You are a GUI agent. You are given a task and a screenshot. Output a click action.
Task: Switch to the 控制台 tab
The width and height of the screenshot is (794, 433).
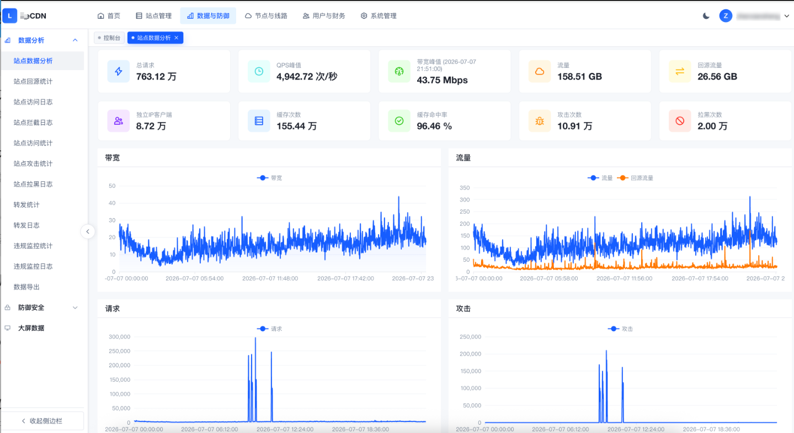pos(109,38)
